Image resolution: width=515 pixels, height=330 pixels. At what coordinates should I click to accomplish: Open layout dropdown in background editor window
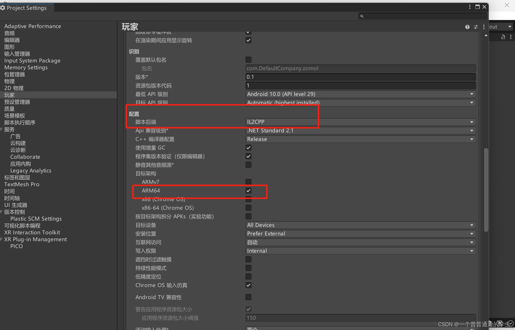click(x=501, y=27)
